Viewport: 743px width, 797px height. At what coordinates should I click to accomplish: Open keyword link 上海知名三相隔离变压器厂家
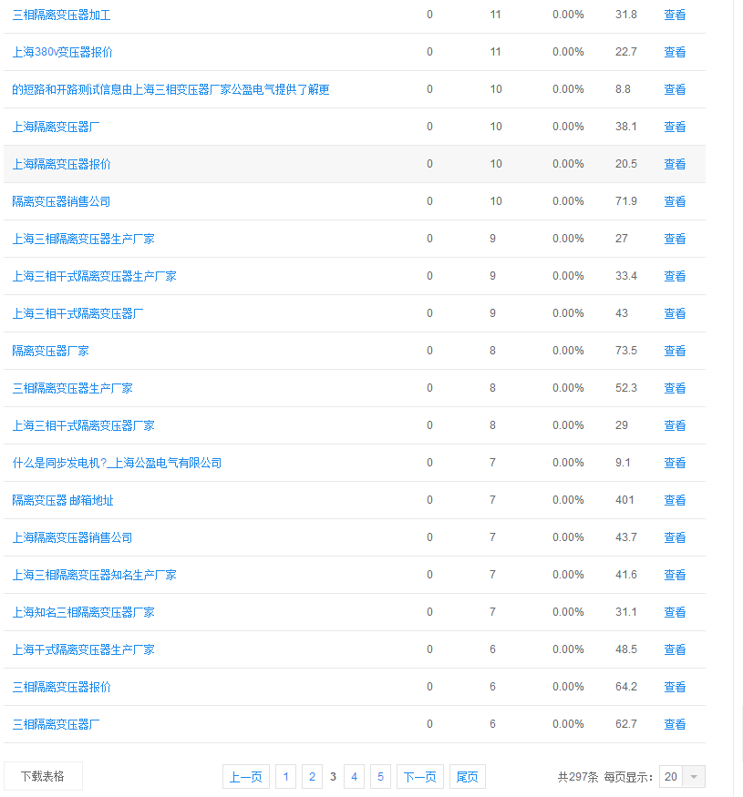[x=84, y=613]
